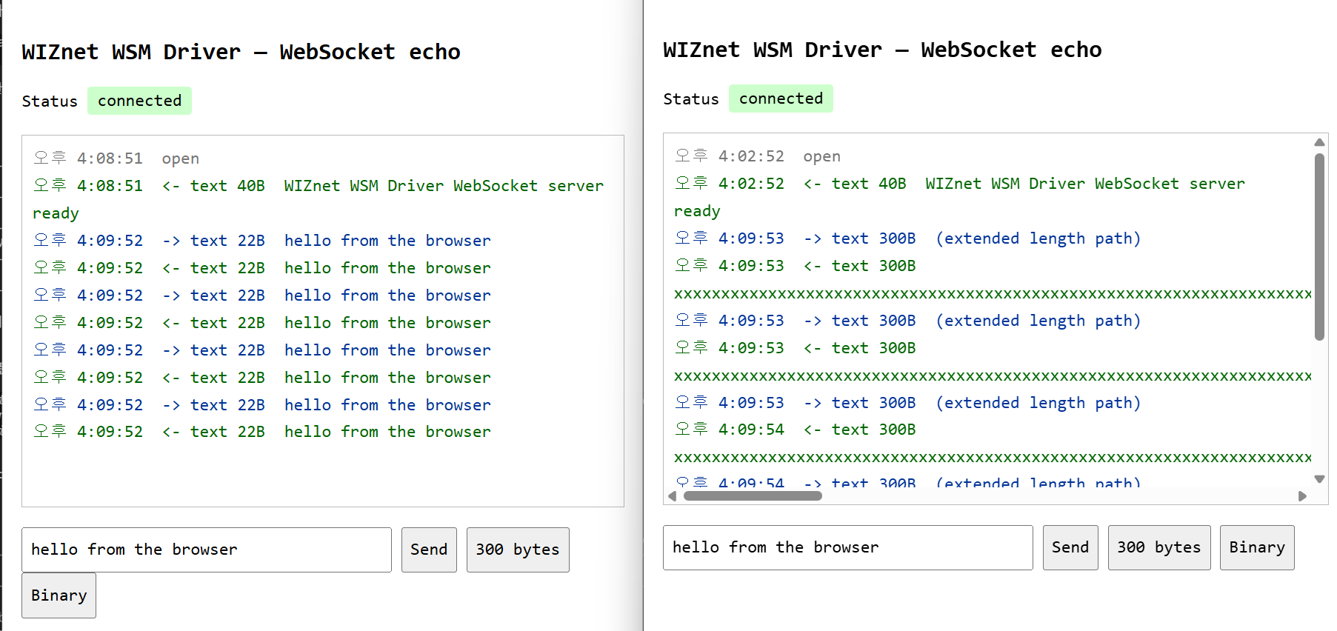
Task: Click the Send button in the right window
Action: [1070, 547]
